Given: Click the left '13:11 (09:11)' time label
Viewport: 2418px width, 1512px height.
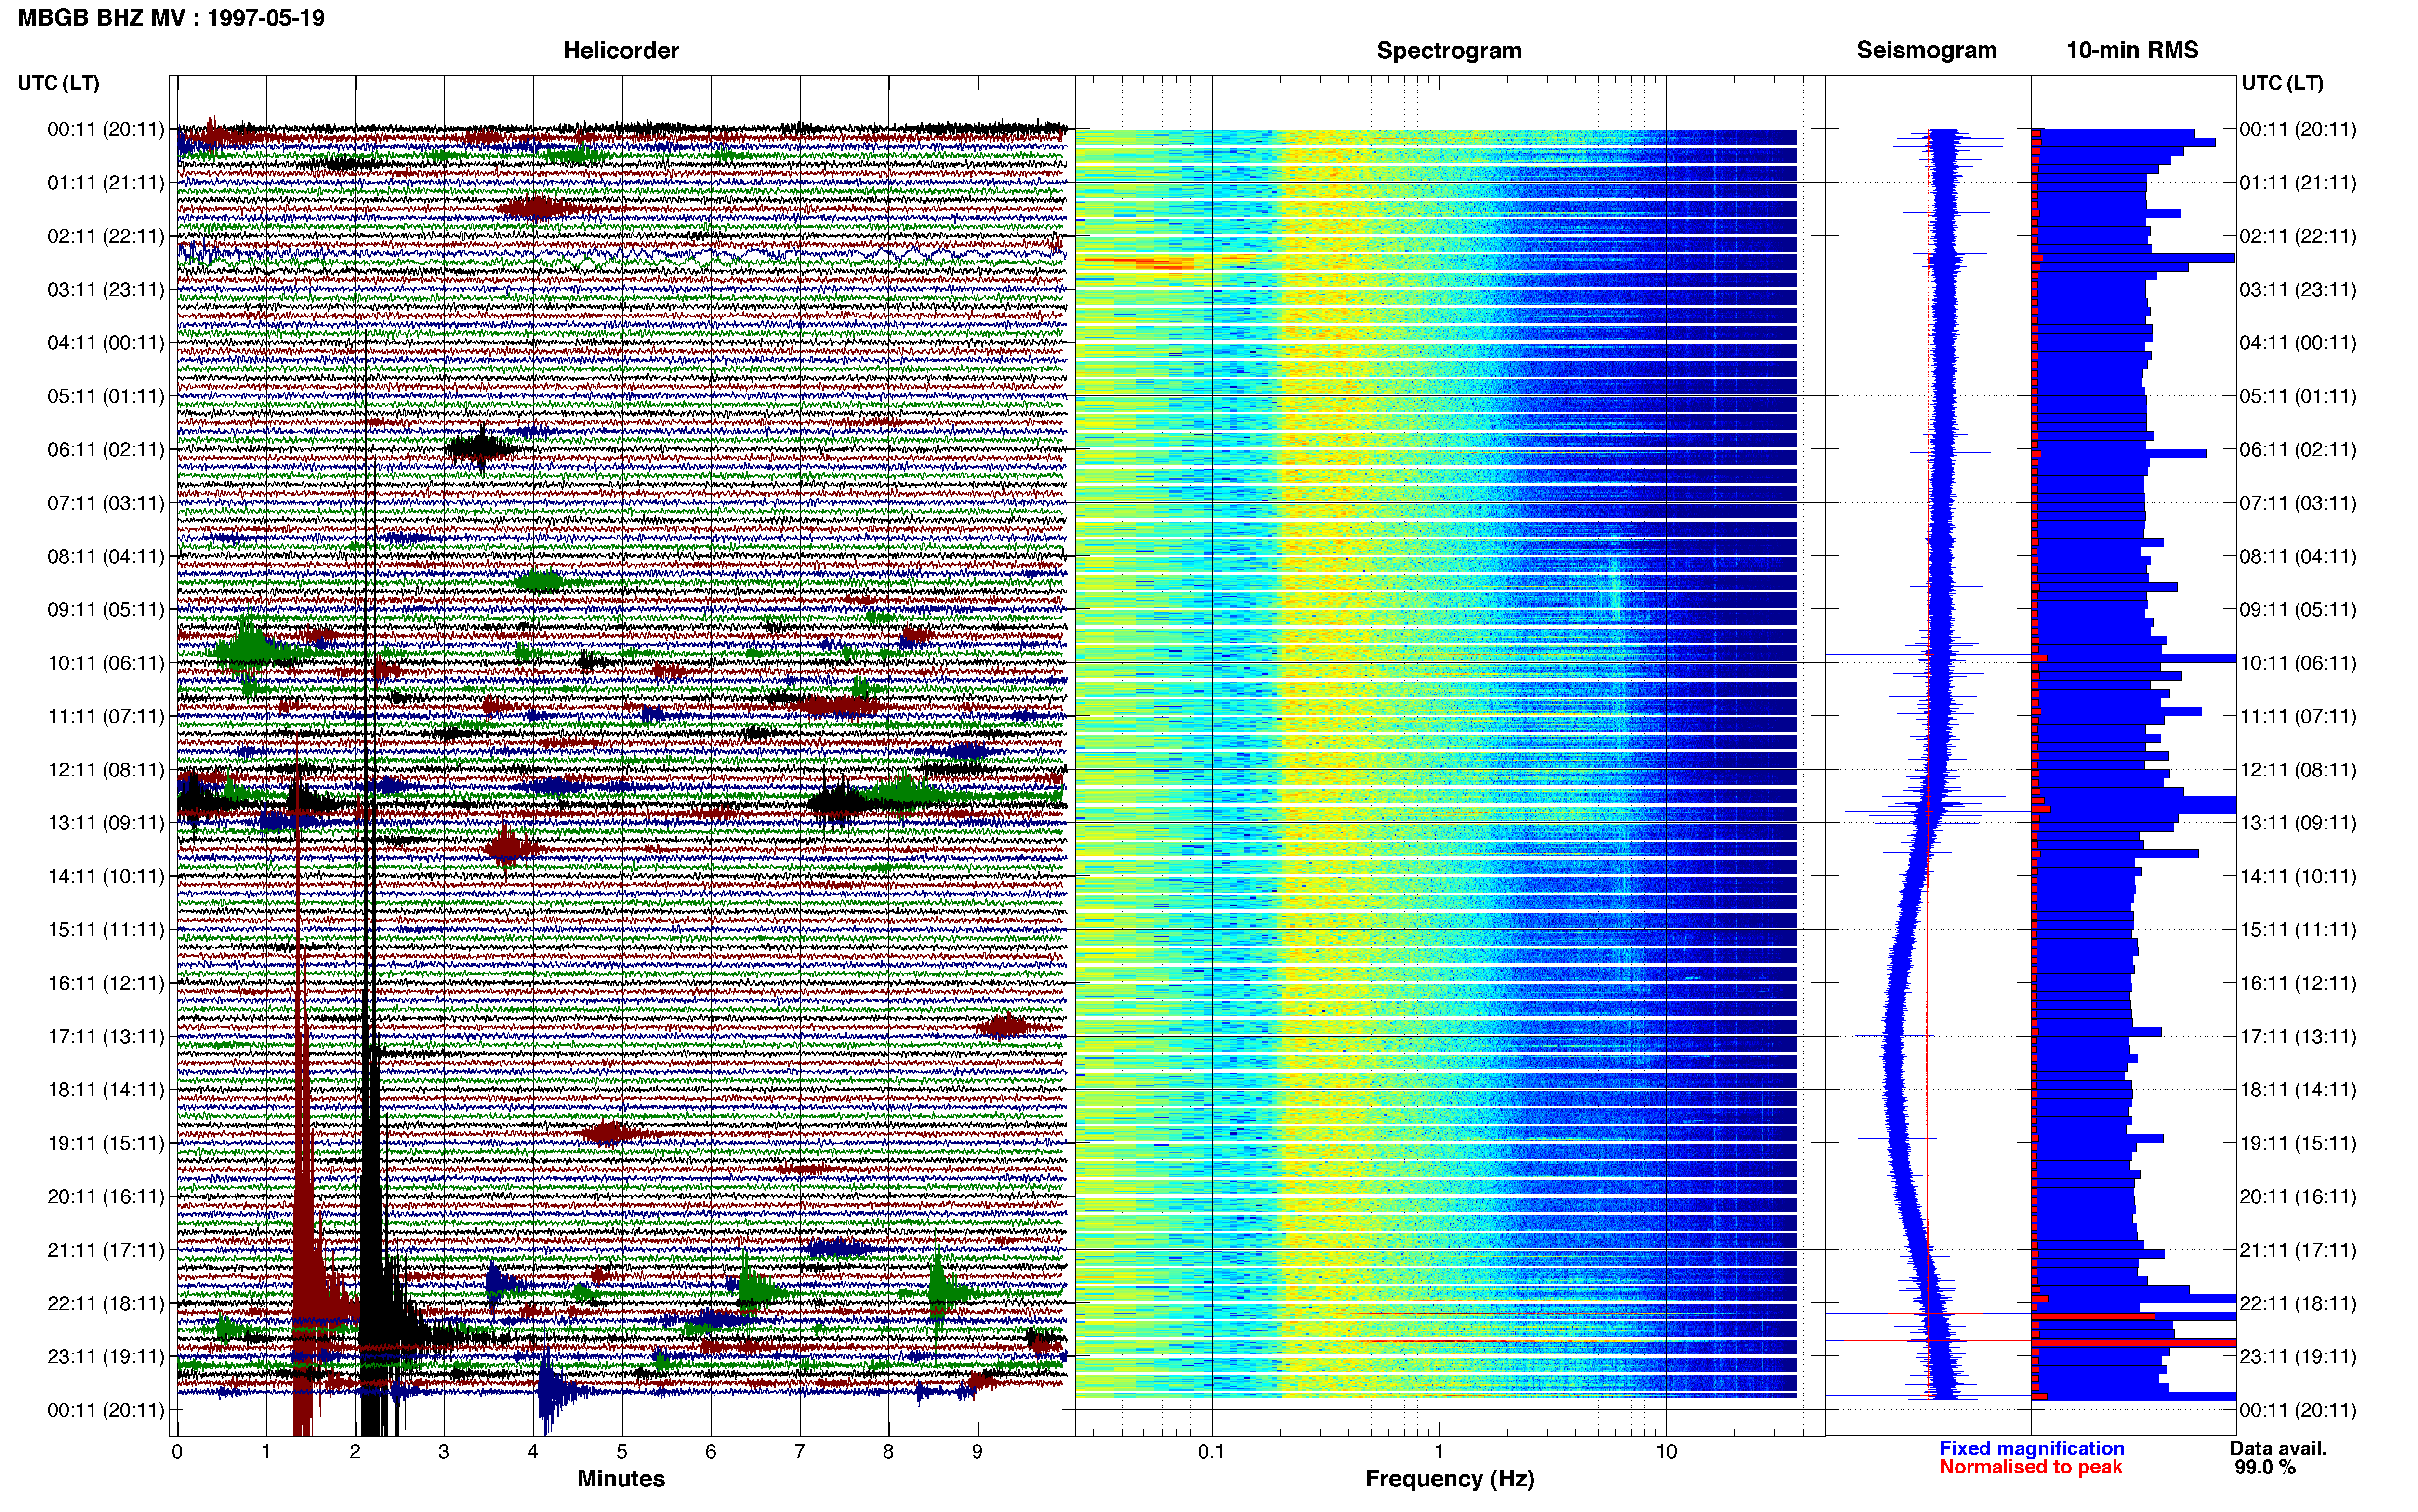Looking at the screenshot, I should [106, 822].
